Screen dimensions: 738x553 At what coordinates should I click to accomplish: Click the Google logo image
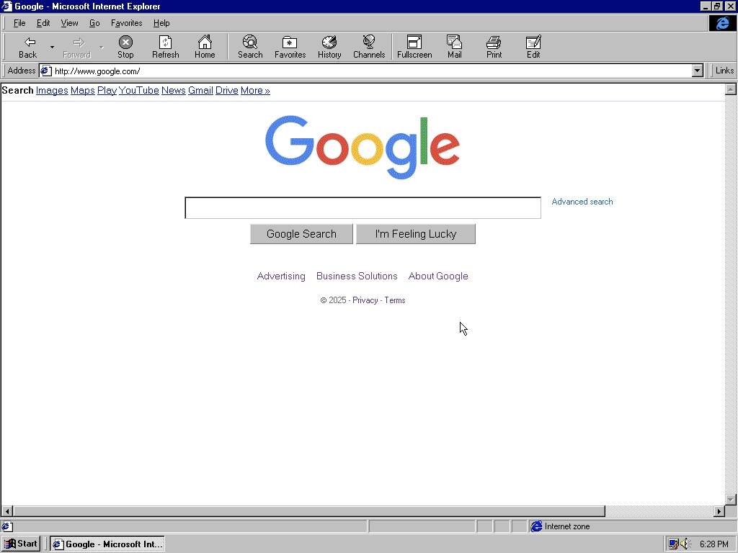click(363, 147)
